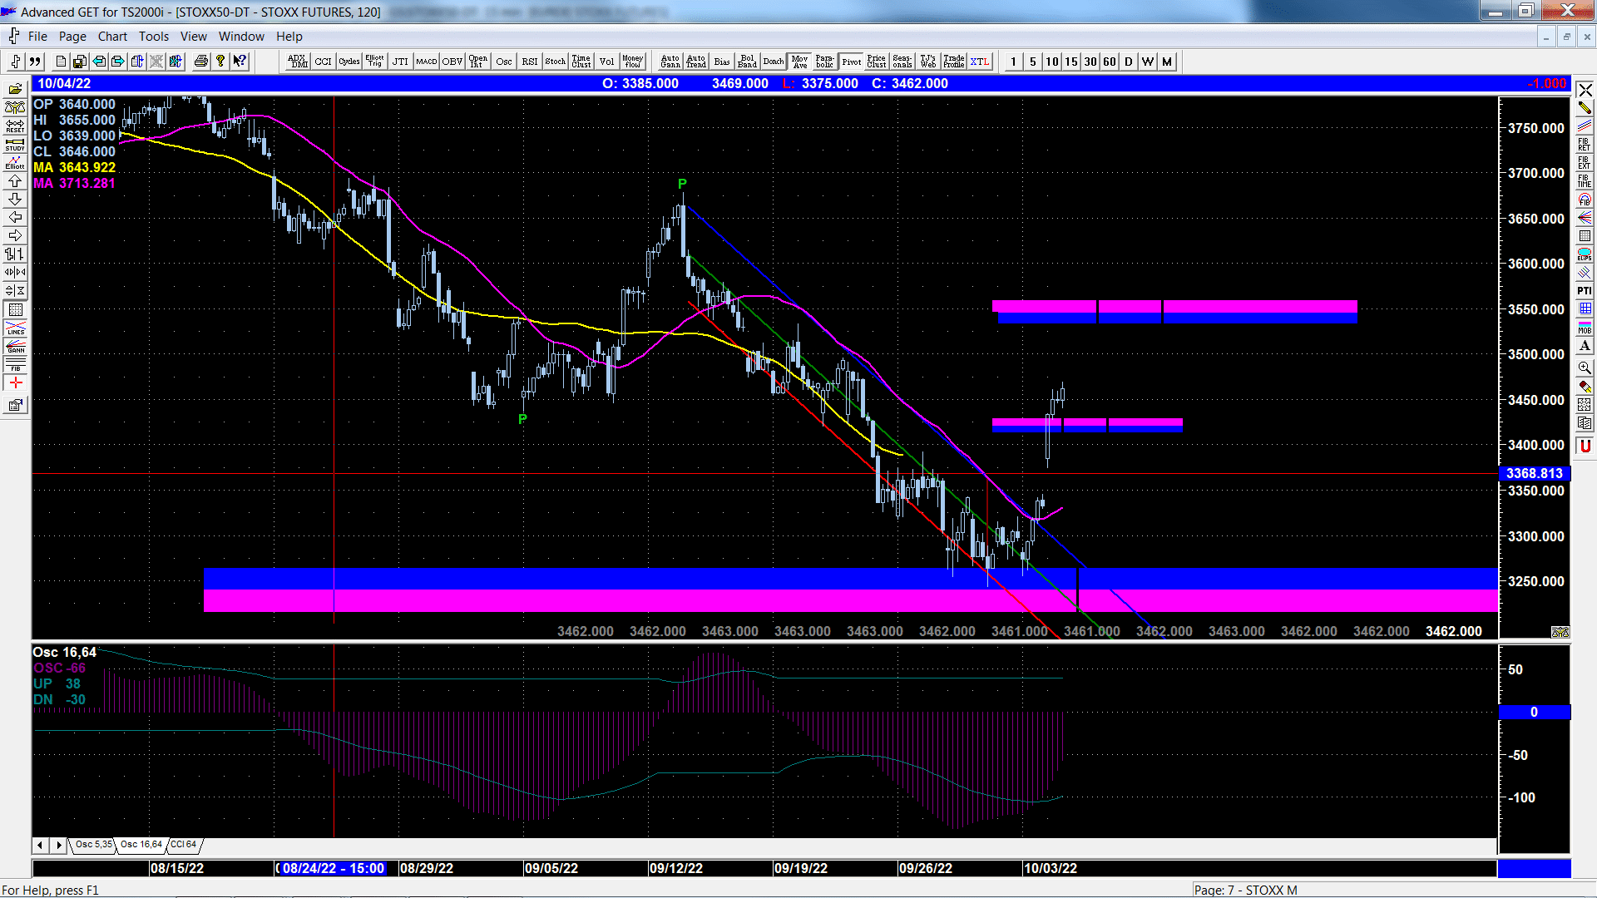The height and width of the screenshot is (898, 1597).
Task: Click the balance scales icon
Action: [x=15, y=107]
